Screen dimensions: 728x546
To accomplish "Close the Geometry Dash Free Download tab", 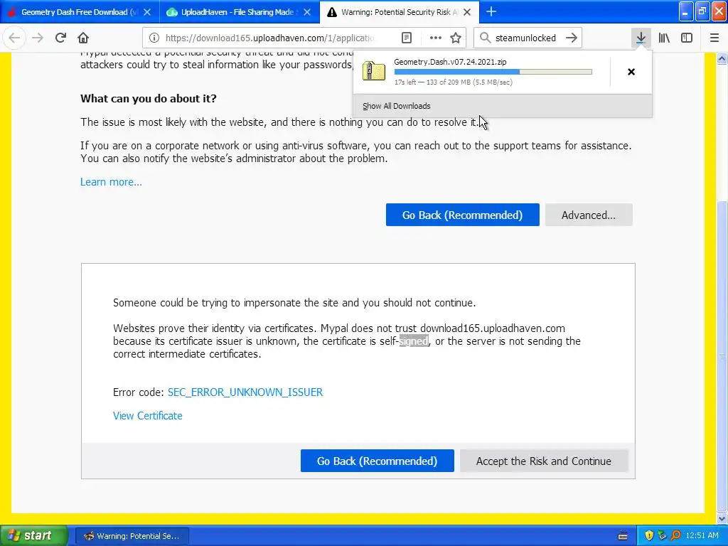I will [147, 12].
